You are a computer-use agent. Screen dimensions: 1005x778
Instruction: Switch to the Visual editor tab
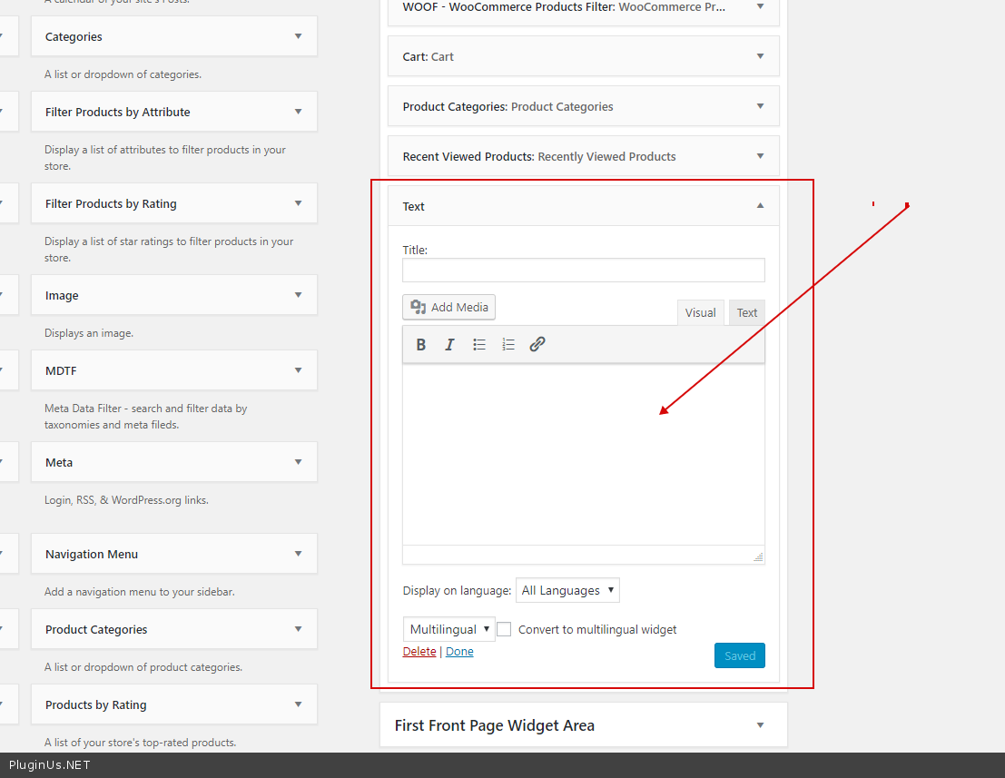pos(700,313)
